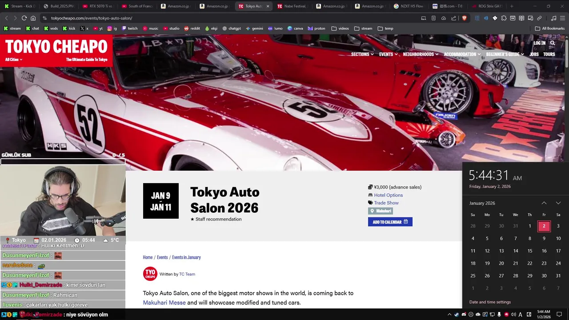Open the Hotel Options link
The height and width of the screenshot is (320, 569).
tap(388, 195)
